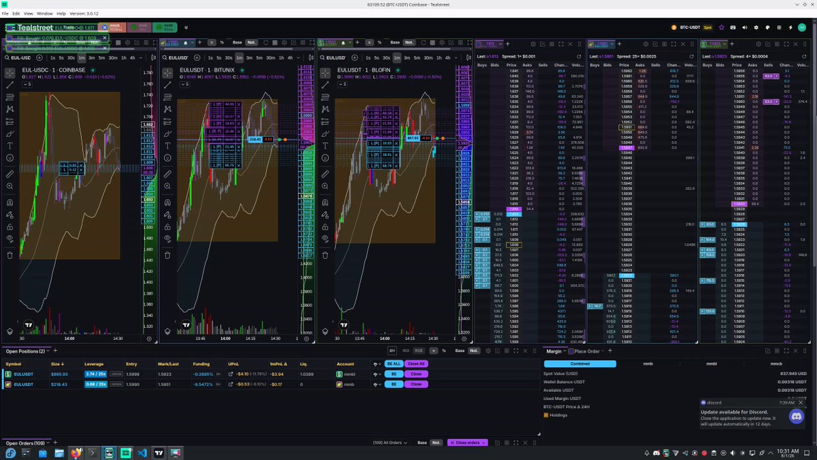Toggle magnet mode on the Coinbase chart
Screen dimensions: 817x460
coord(10,202)
